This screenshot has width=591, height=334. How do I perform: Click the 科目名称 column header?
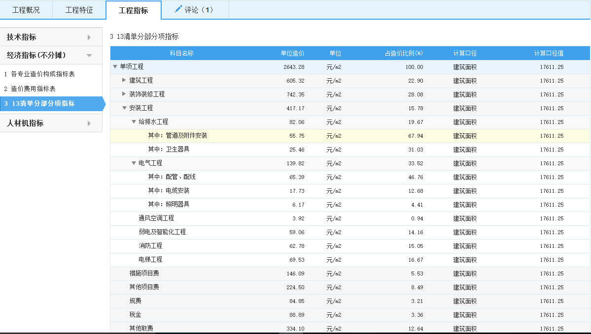tap(182, 54)
